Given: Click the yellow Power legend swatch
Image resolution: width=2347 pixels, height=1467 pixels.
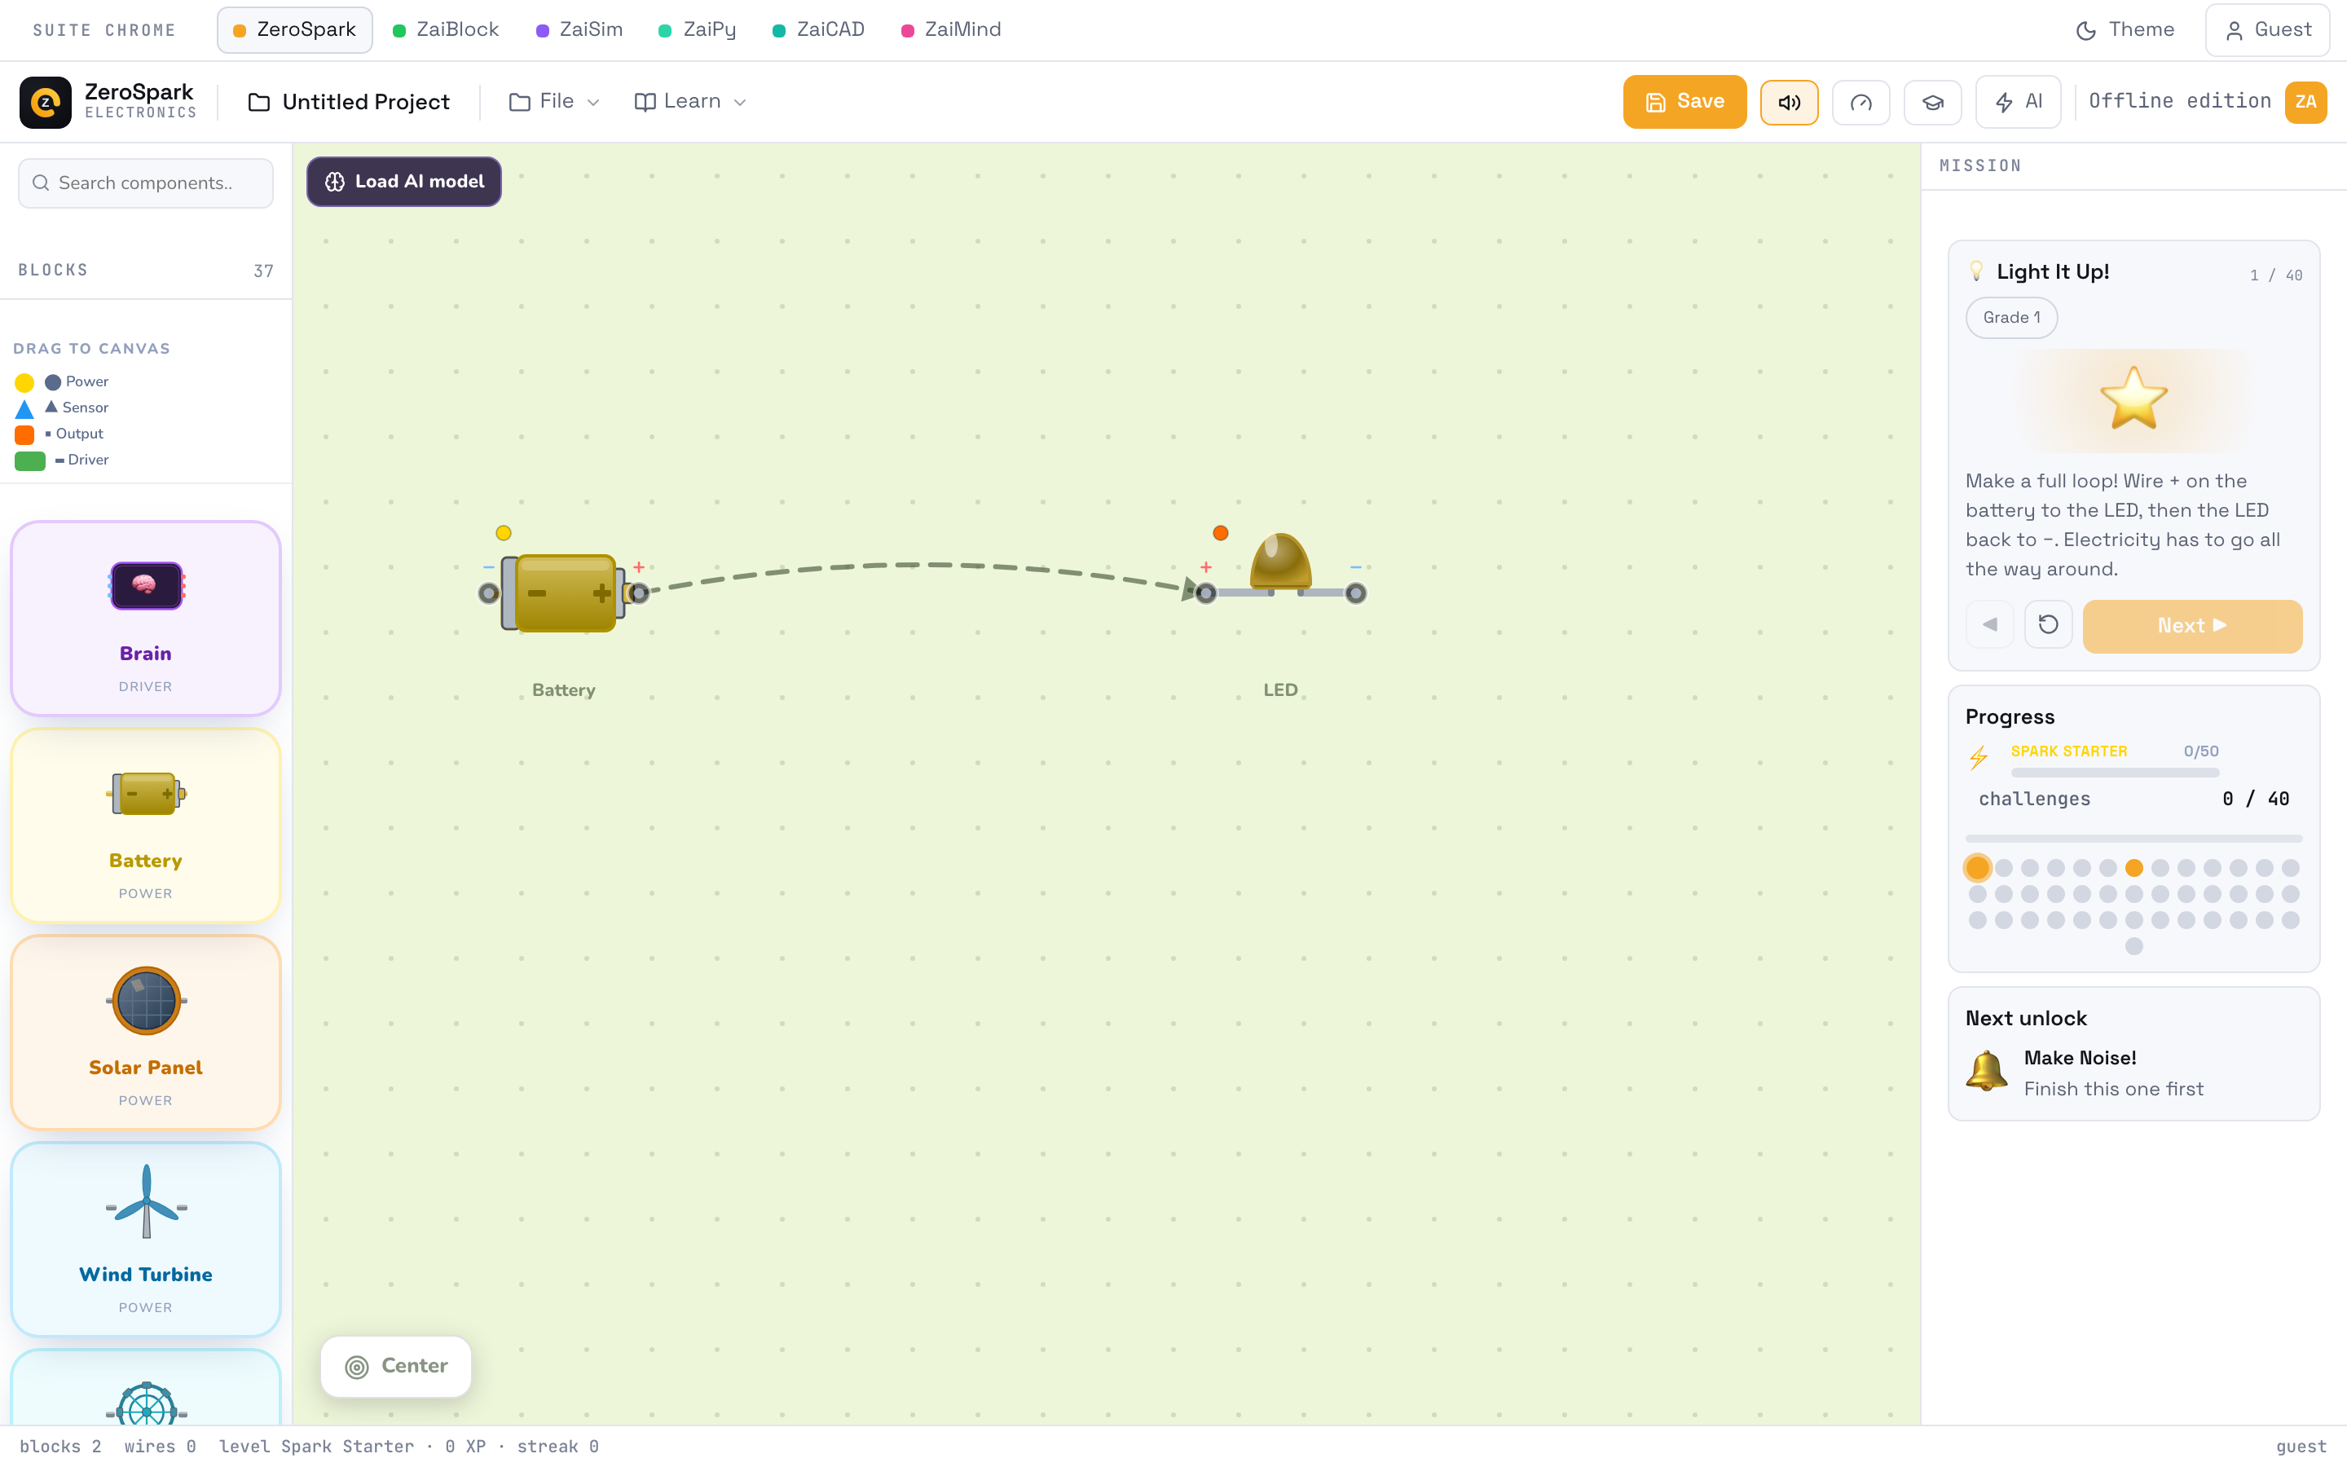Looking at the screenshot, I should click(24, 382).
